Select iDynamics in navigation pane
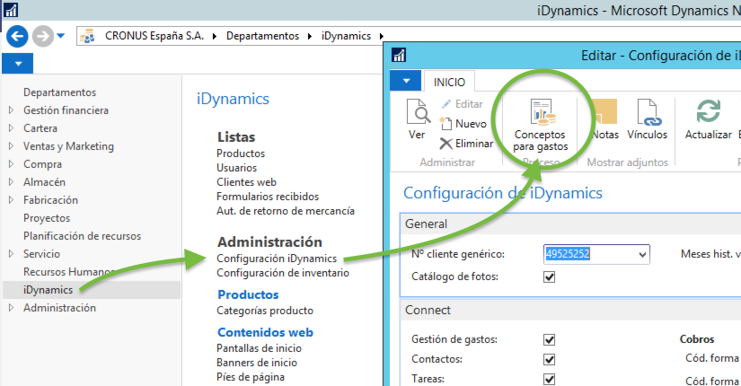 [x=49, y=290]
